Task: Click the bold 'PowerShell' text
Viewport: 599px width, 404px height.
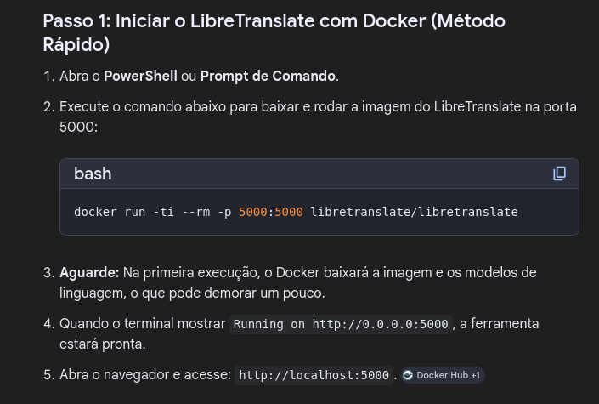Action: [x=140, y=77]
